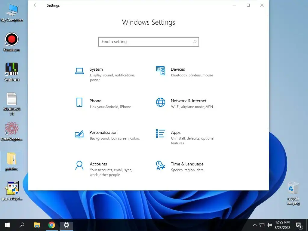This screenshot has height=231, width=308.
Task: Open the System settings laptop icon
Action: (x=79, y=71)
